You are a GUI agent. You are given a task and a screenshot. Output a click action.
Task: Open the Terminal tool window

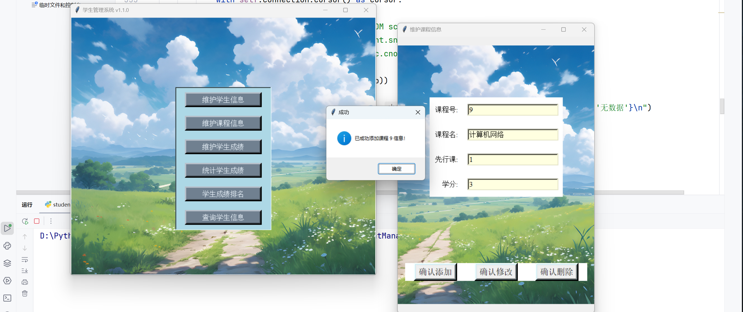(x=7, y=298)
